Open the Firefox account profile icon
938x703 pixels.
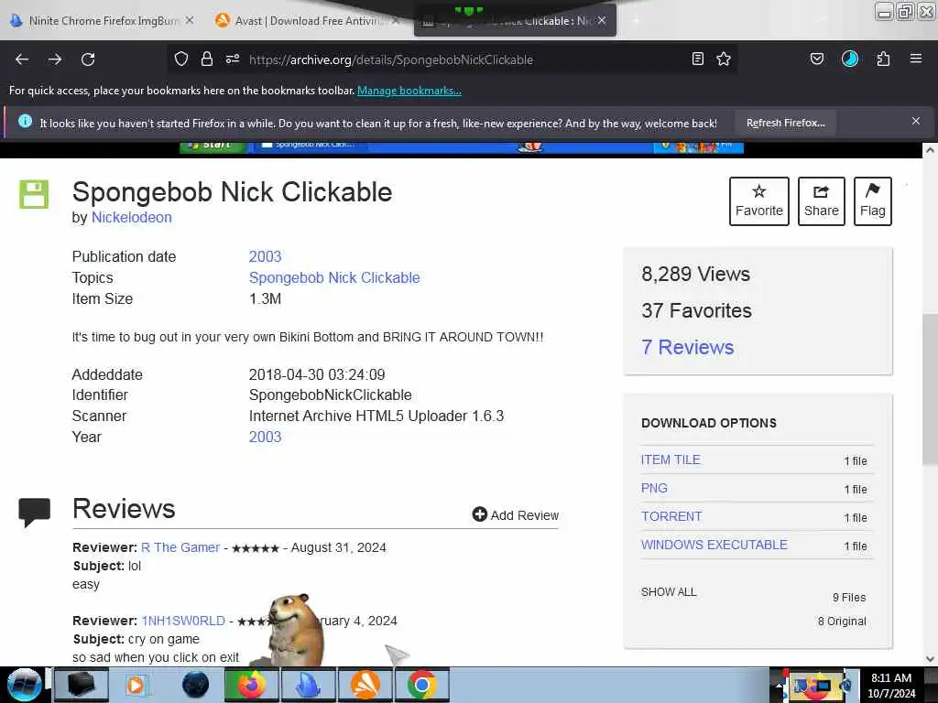click(x=850, y=59)
